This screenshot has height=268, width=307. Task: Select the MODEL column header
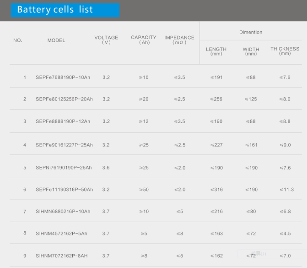(56, 40)
